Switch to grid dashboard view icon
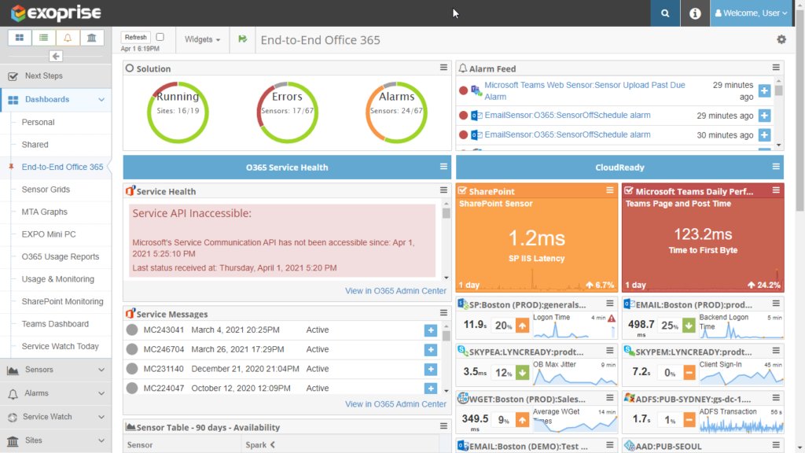Viewport: 805px width, 453px height. click(x=20, y=38)
